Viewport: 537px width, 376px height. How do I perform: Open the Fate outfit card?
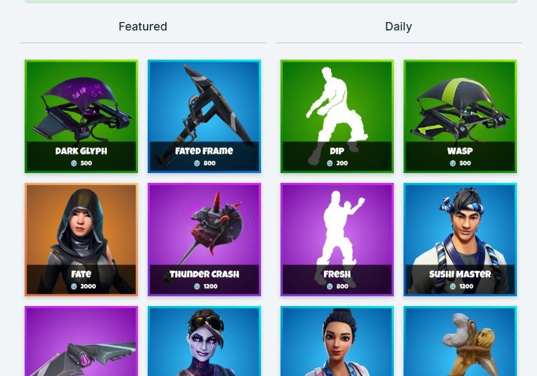[81, 239]
